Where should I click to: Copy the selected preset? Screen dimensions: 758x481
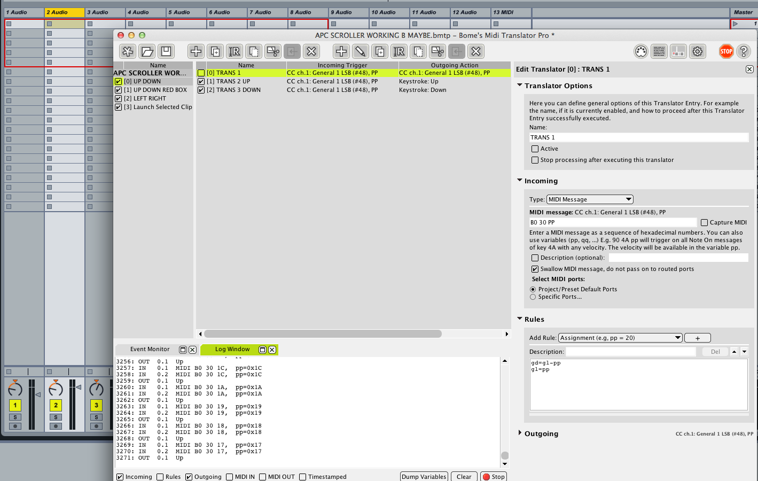[x=254, y=51]
